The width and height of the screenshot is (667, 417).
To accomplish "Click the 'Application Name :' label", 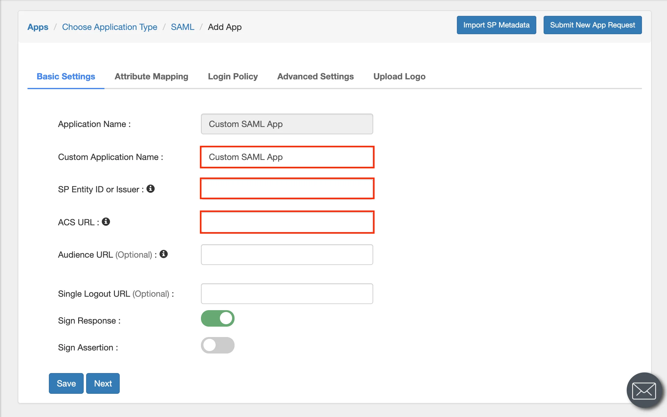I will (x=94, y=124).
